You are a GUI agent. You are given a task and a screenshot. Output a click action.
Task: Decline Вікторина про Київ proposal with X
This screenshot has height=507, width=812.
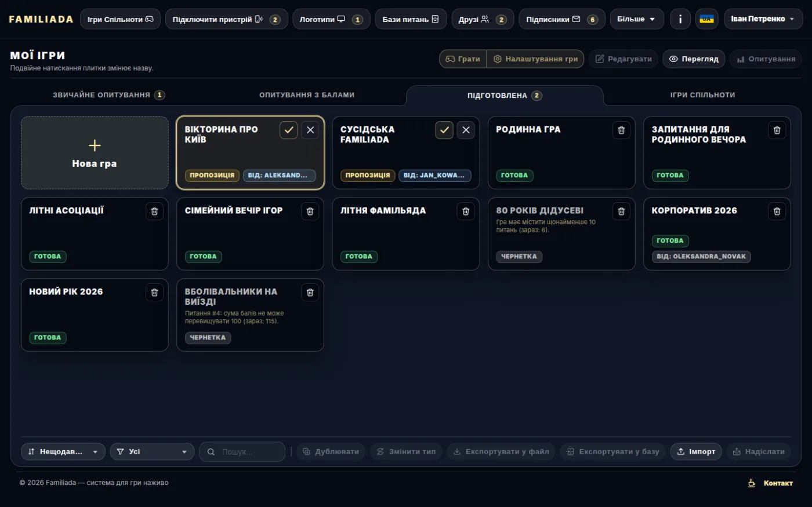coord(310,130)
